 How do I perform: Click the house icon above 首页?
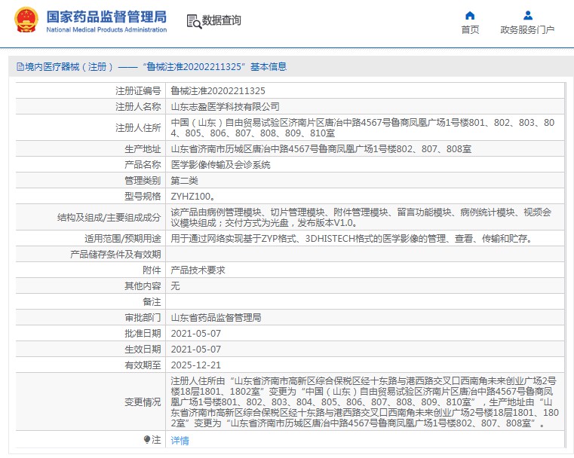pos(470,15)
